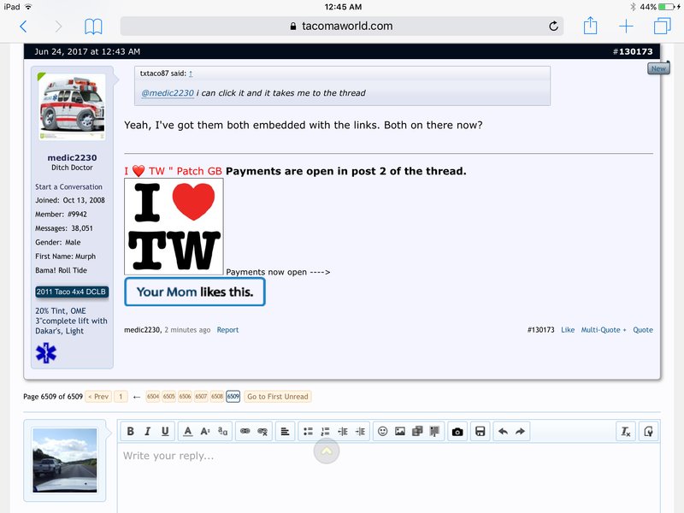Insert an image into reply
684x513 pixels.
point(400,432)
